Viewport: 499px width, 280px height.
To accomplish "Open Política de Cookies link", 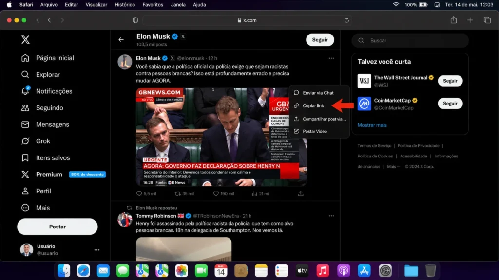I will tap(375, 156).
